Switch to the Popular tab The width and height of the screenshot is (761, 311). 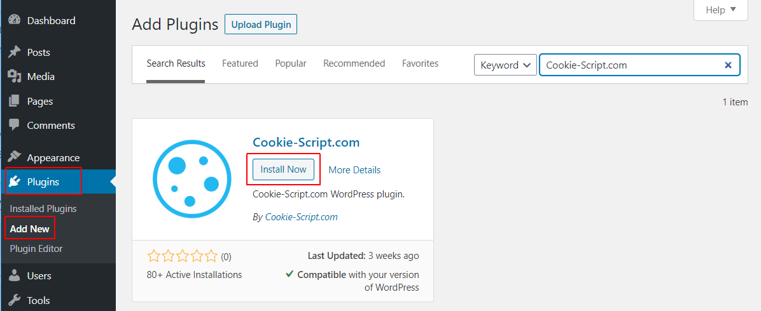click(x=291, y=63)
